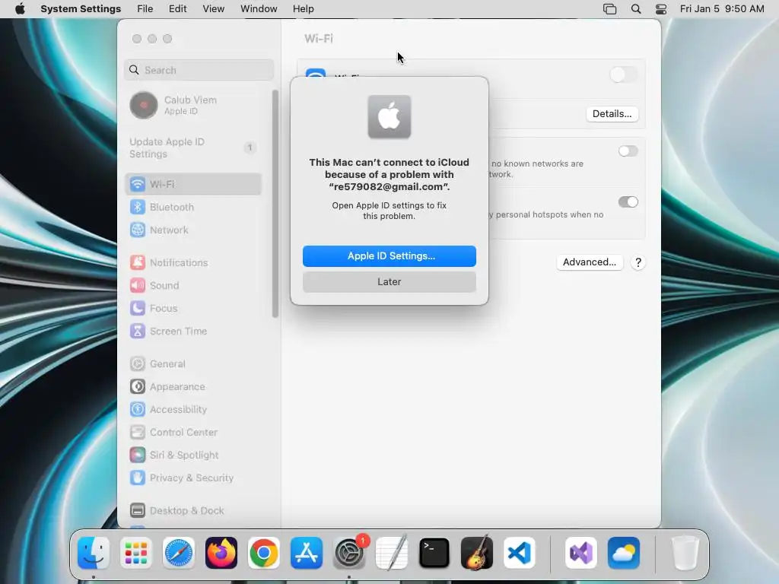Open the File menu
The width and height of the screenshot is (779, 584).
tap(145, 9)
